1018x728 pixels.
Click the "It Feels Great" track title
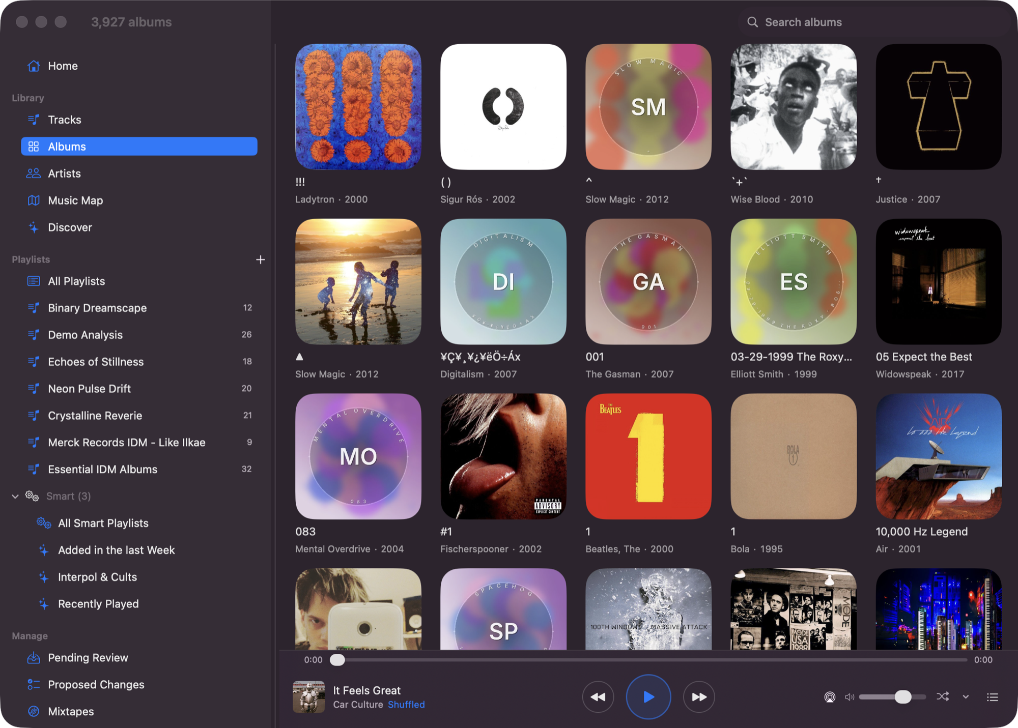[x=366, y=690]
